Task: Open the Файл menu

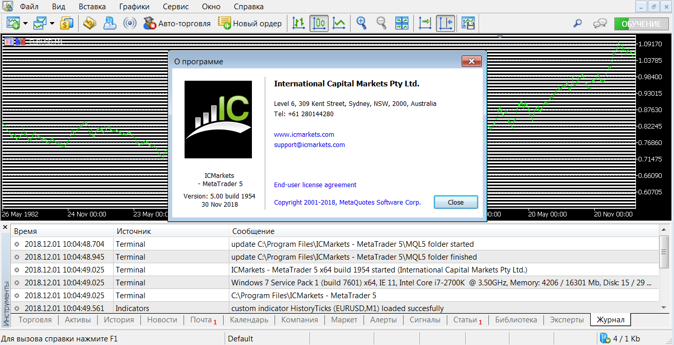Action: [x=29, y=7]
